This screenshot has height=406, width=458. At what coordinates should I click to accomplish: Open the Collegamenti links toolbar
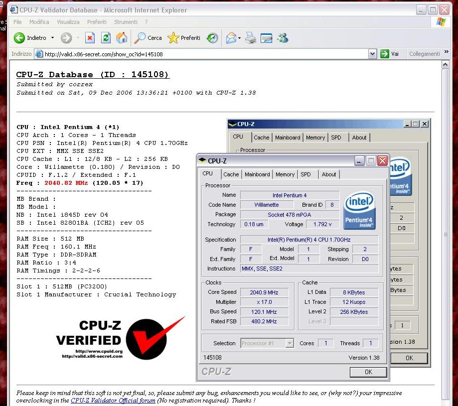(425, 54)
